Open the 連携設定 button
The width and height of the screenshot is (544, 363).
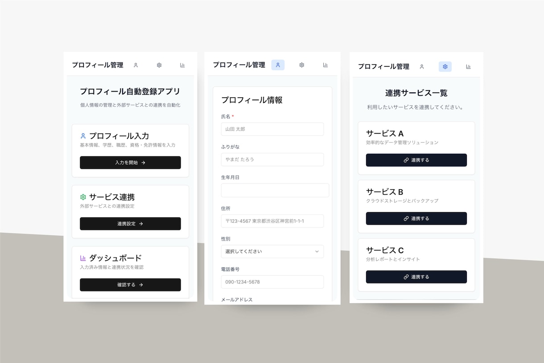[x=130, y=224]
